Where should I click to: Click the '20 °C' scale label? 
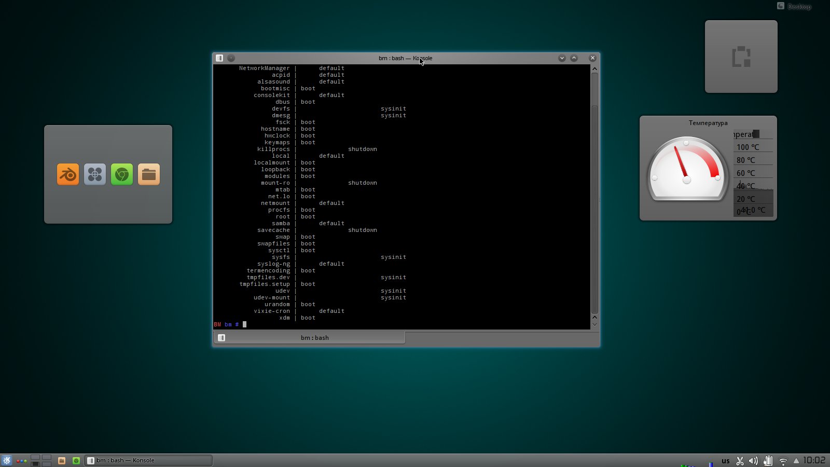746,199
